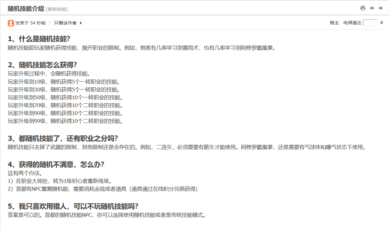Click the line starting 2）首都有NPC重置
Viewport: 389px width, 230px height.
coord(103,189)
